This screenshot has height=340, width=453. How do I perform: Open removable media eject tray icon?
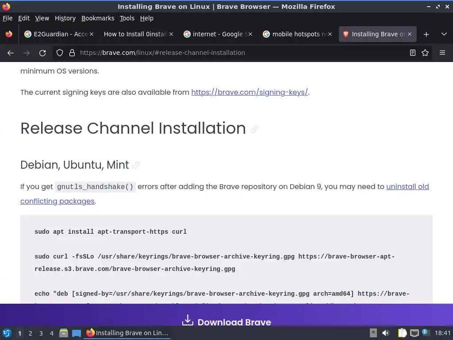[x=373, y=333]
